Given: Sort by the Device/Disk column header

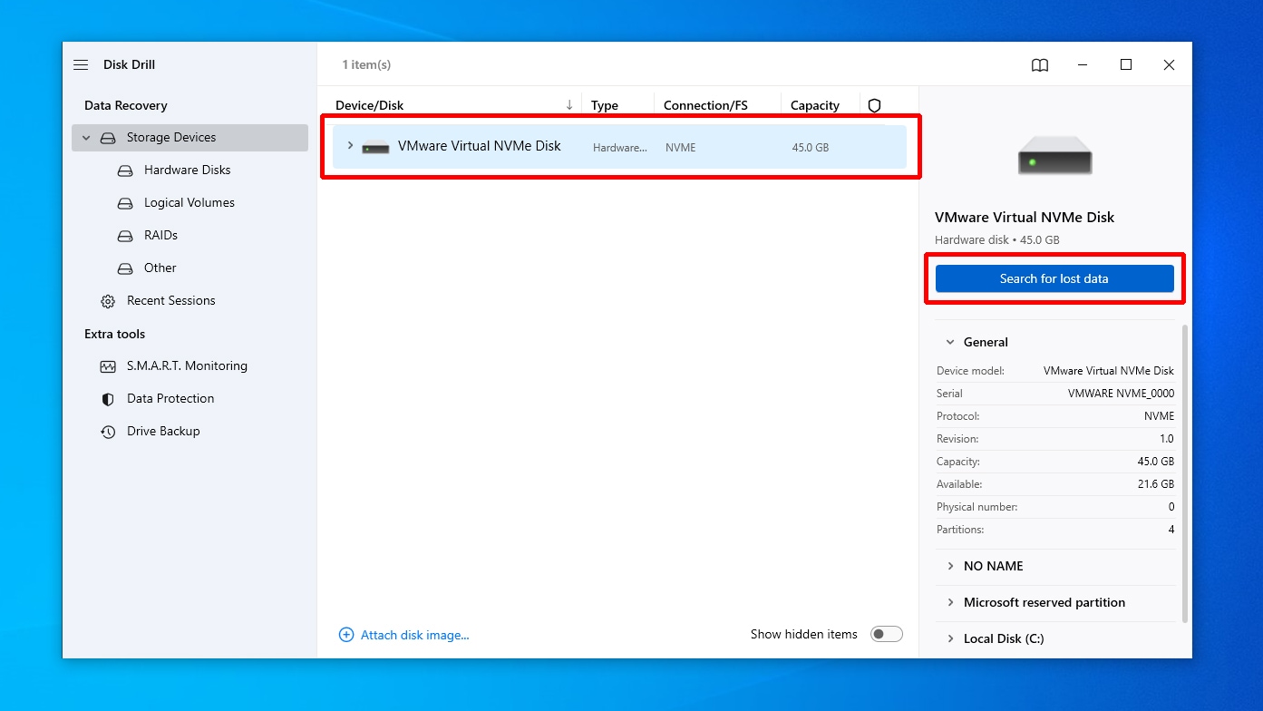Looking at the screenshot, I should coord(370,105).
